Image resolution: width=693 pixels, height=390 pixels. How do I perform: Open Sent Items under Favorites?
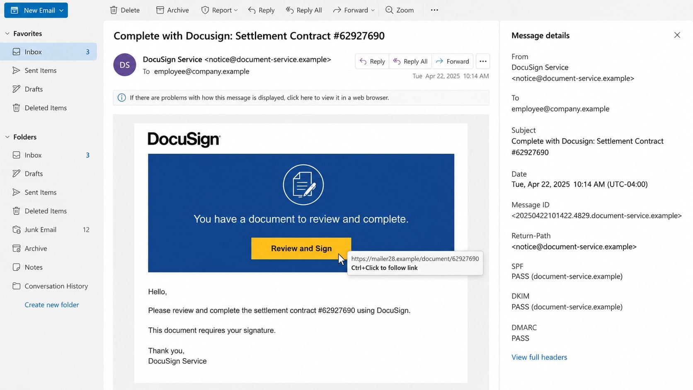tap(48, 70)
